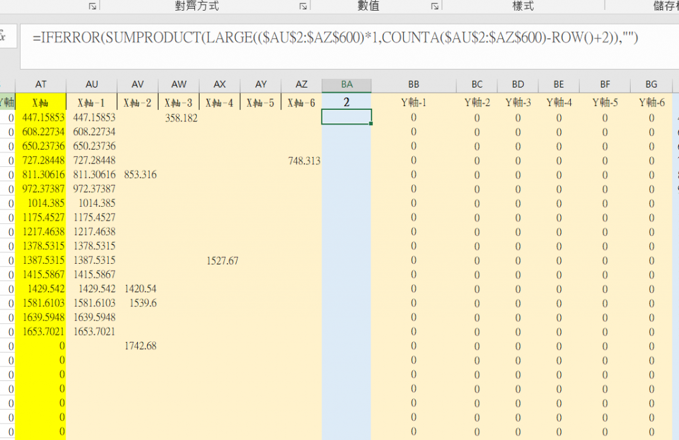Select column header AT
This screenshot has width=679, height=440.
pos(40,84)
